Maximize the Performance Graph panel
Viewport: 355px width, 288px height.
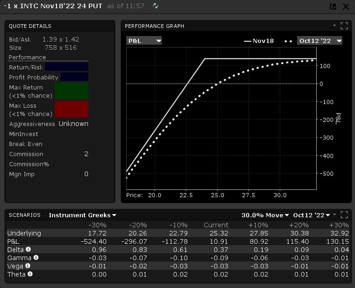[344, 26]
